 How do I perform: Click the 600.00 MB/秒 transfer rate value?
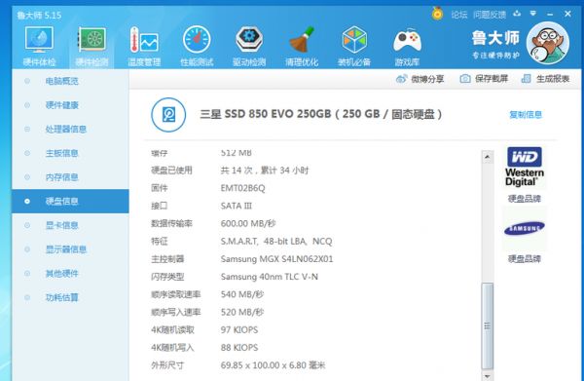(x=248, y=224)
